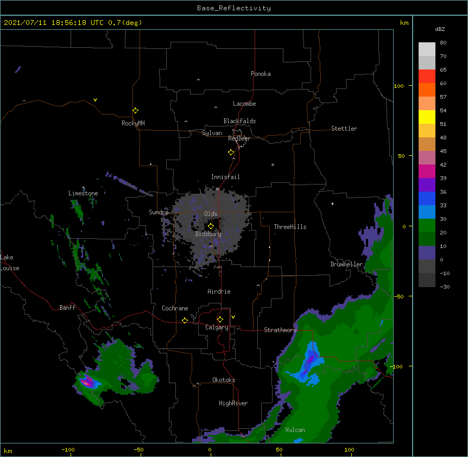Image resolution: width=468 pixels, height=457 pixels.
Task: Select the Calgary city label
Action: (217, 327)
